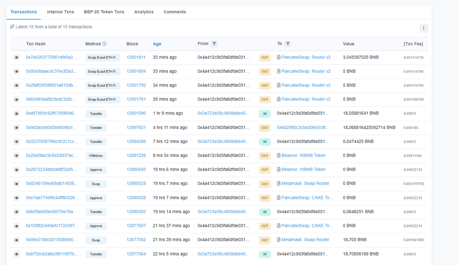
Task: Toggle the [Txn Fee] column header
Action: [x=413, y=44]
